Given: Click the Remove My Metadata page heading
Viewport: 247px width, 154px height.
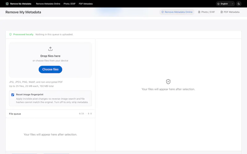Looking at the screenshot, I should pos(23,12).
